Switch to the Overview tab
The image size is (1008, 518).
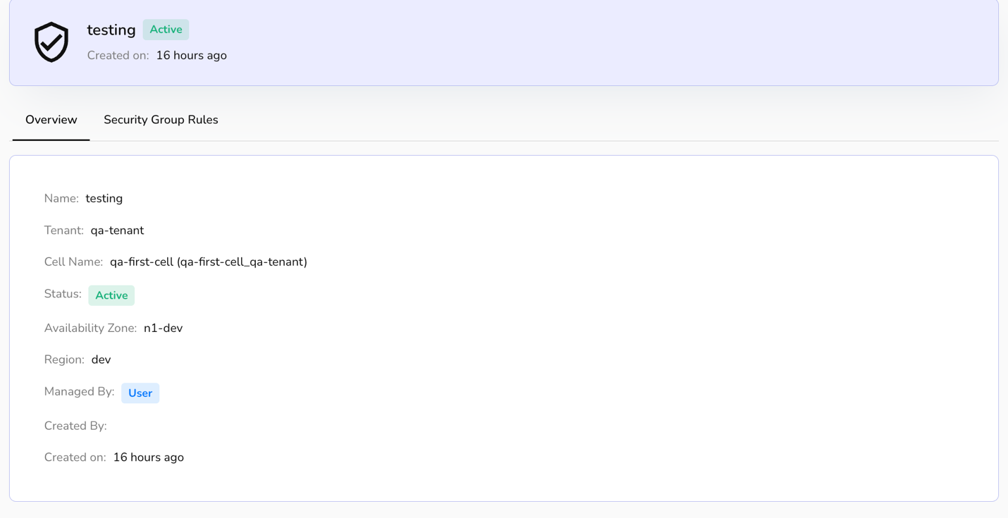point(51,120)
